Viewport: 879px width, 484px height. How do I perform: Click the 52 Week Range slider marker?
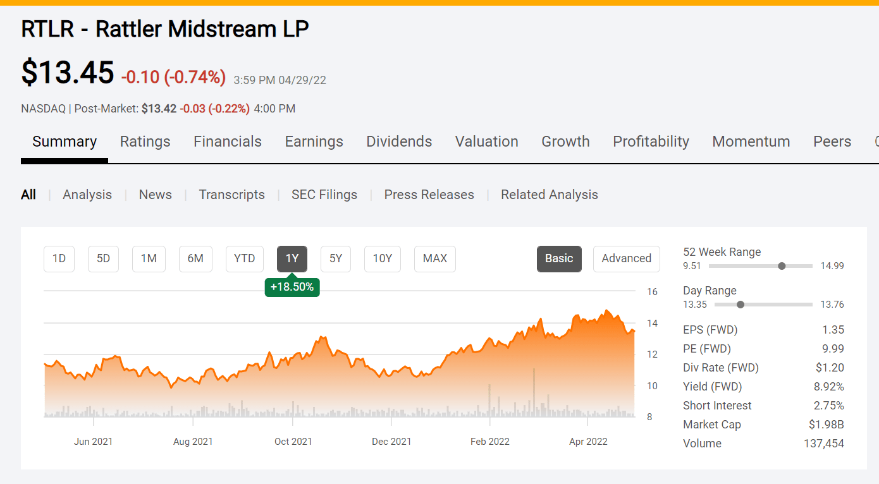(x=782, y=266)
